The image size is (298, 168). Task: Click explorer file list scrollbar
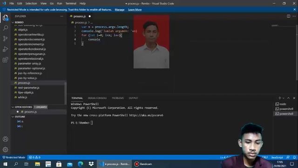click(x=66, y=93)
